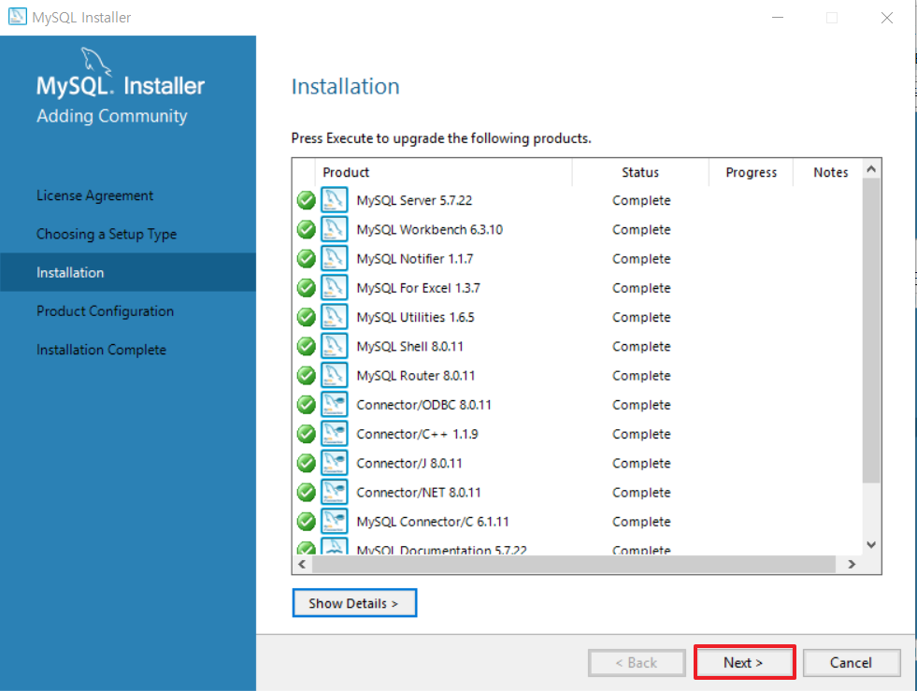Image resolution: width=917 pixels, height=691 pixels.
Task: Expand the Show Details section
Action: 354,603
